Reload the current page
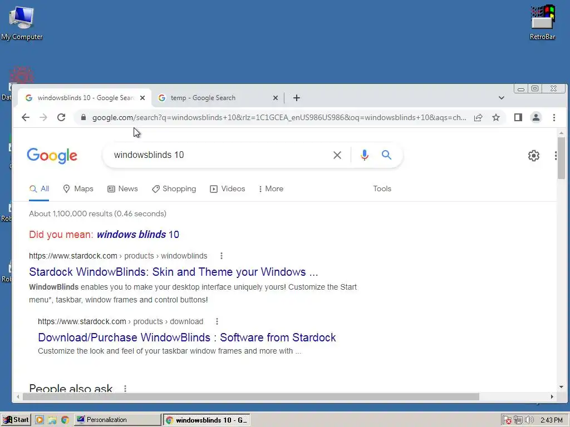570x427 pixels. pos(61,117)
